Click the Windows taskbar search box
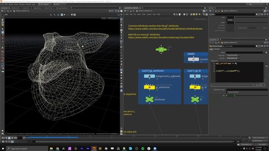The width and height of the screenshot is (269, 151). pyautogui.click(x=27, y=148)
